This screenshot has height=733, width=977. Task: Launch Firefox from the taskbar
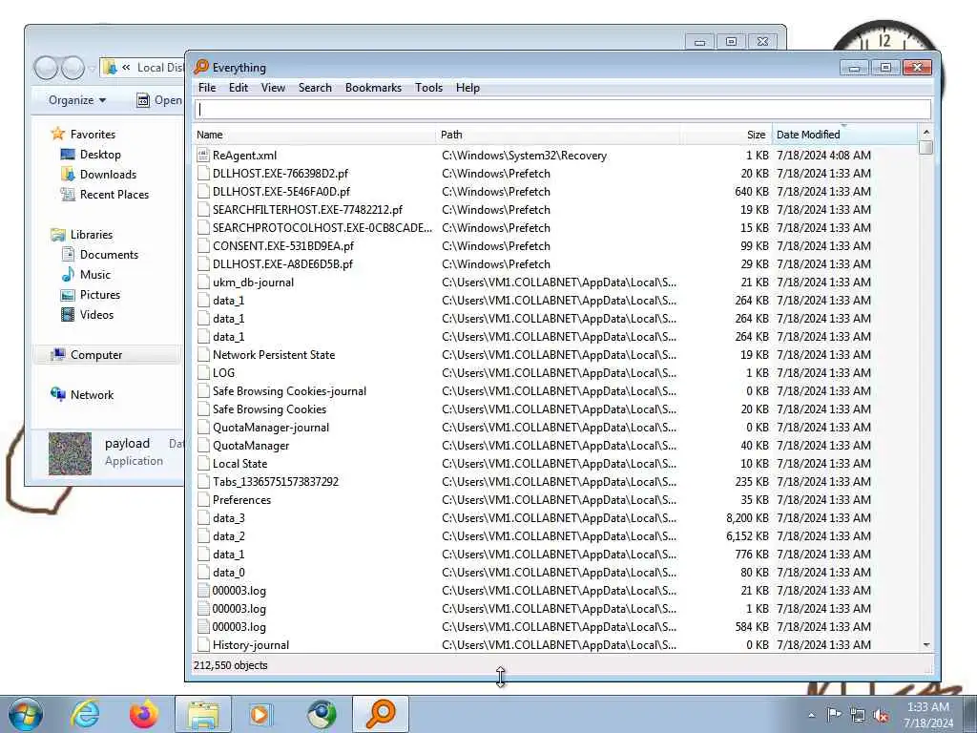pyautogui.click(x=143, y=714)
